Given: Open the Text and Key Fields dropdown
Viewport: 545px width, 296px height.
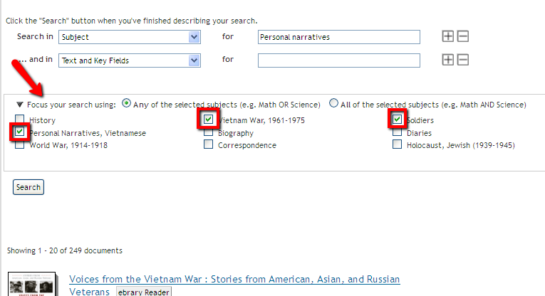Looking at the screenshot, I should coord(129,60).
